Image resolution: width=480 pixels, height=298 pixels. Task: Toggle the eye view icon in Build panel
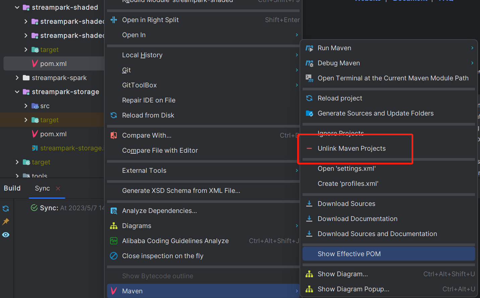coord(6,235)
